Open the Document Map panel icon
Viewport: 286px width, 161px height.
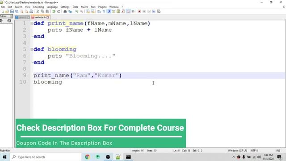pyautogui.click(x=118, y=11)
